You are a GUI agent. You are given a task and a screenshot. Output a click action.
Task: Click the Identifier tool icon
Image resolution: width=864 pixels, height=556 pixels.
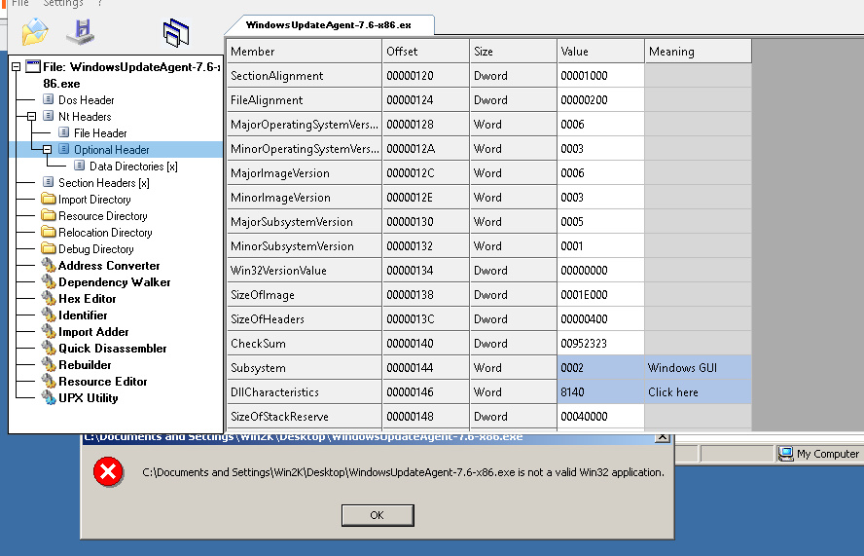[49, 315]
